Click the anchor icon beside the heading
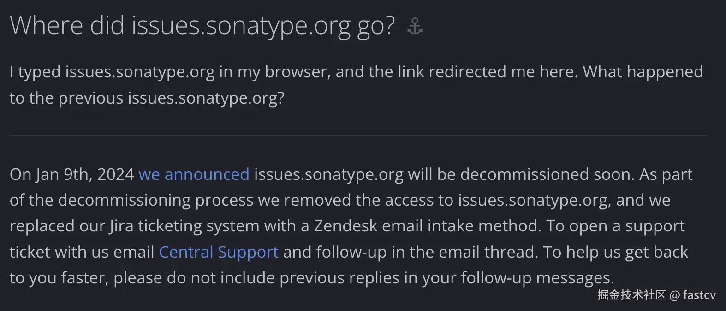 coord(415,26)
